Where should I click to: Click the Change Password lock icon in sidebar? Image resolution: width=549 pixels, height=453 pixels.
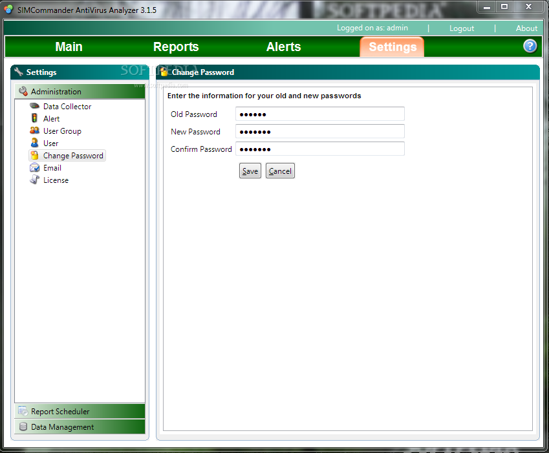point(34,155)
